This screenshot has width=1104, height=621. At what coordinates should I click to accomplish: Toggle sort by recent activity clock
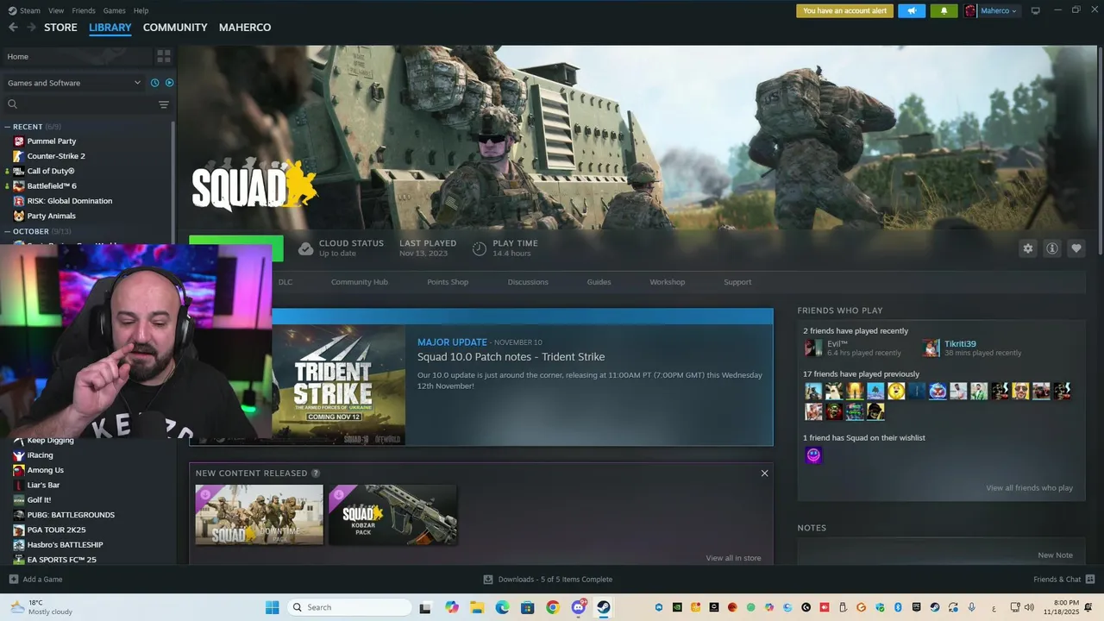click(155, 83)
